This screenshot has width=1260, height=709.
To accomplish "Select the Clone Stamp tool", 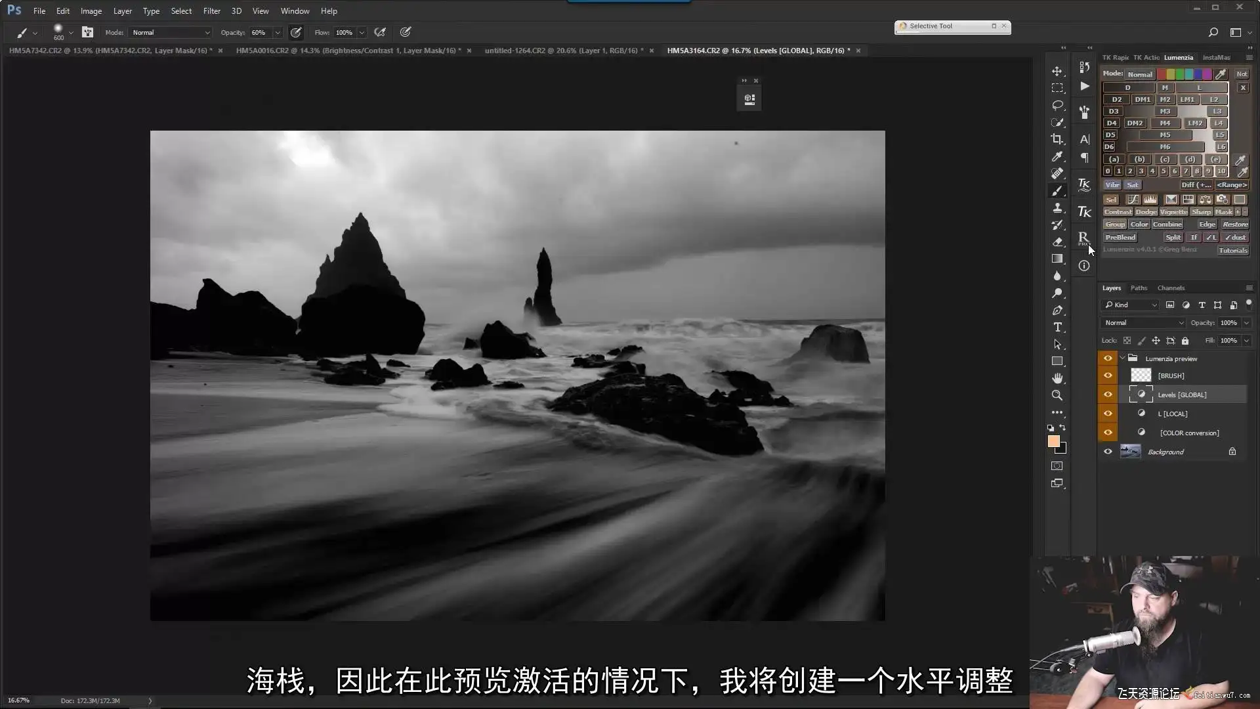I will [x=1057, y=207].
